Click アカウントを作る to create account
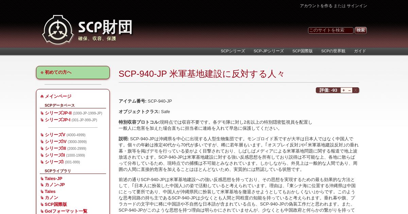 pos(316,6)
